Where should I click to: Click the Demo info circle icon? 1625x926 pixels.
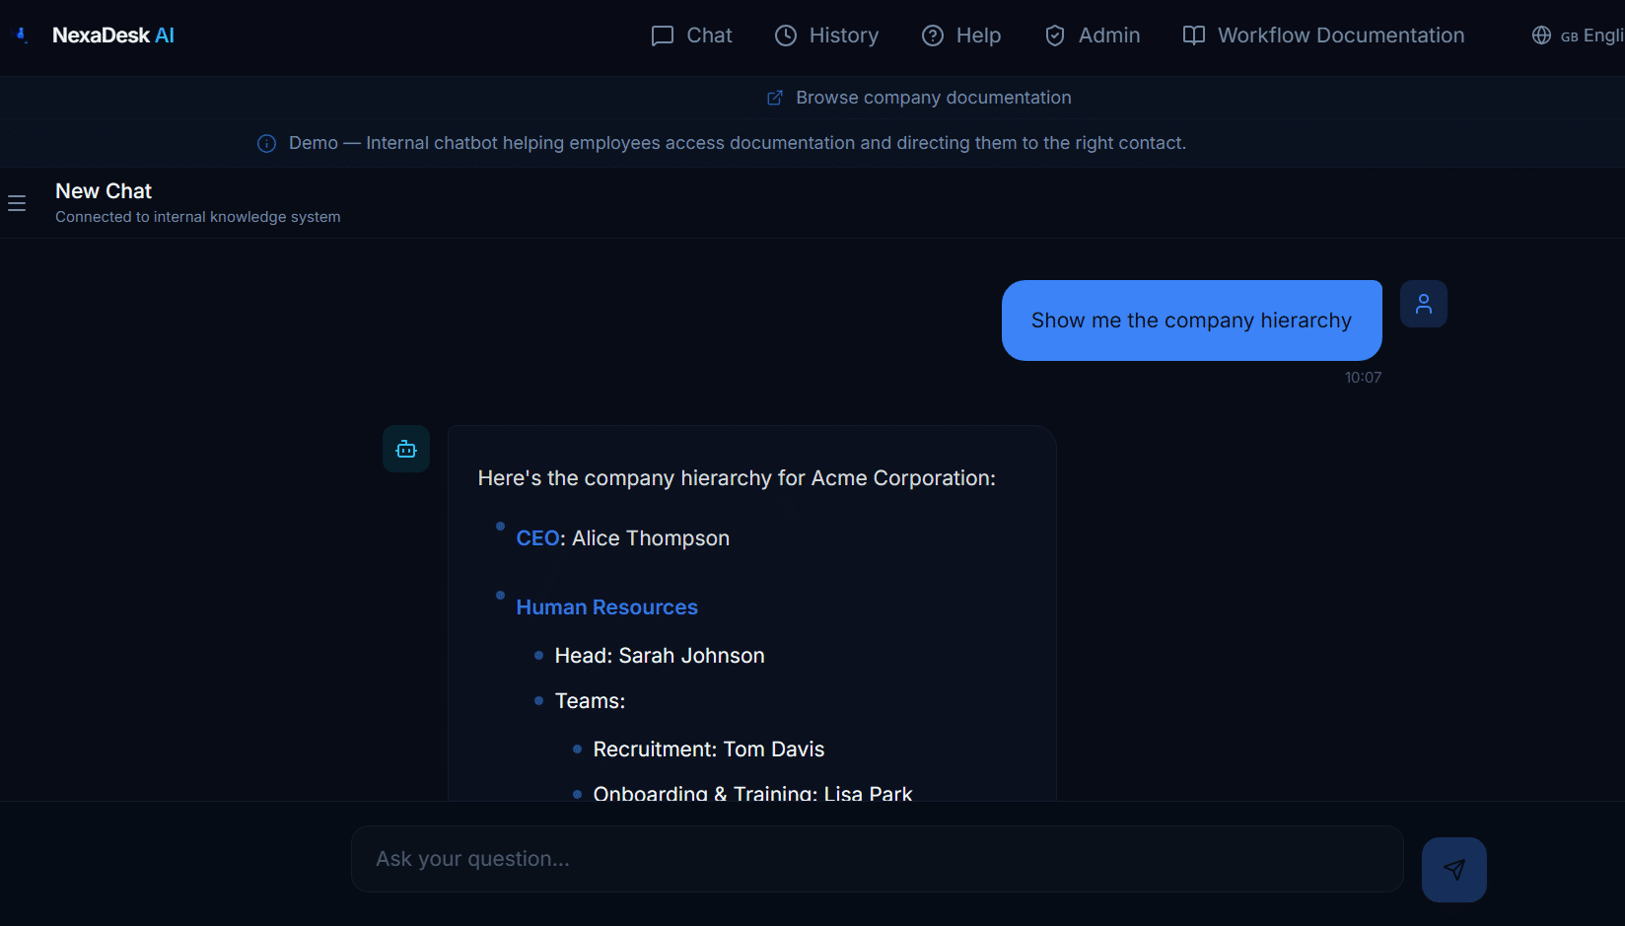pos(266,144)
